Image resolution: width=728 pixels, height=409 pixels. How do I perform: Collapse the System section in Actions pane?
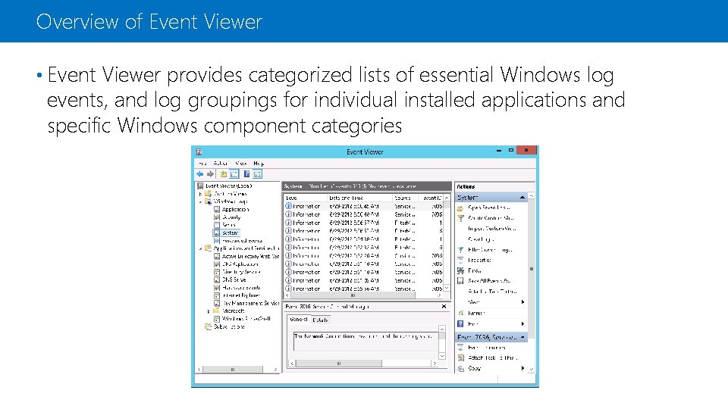click(x=522, y=198)
